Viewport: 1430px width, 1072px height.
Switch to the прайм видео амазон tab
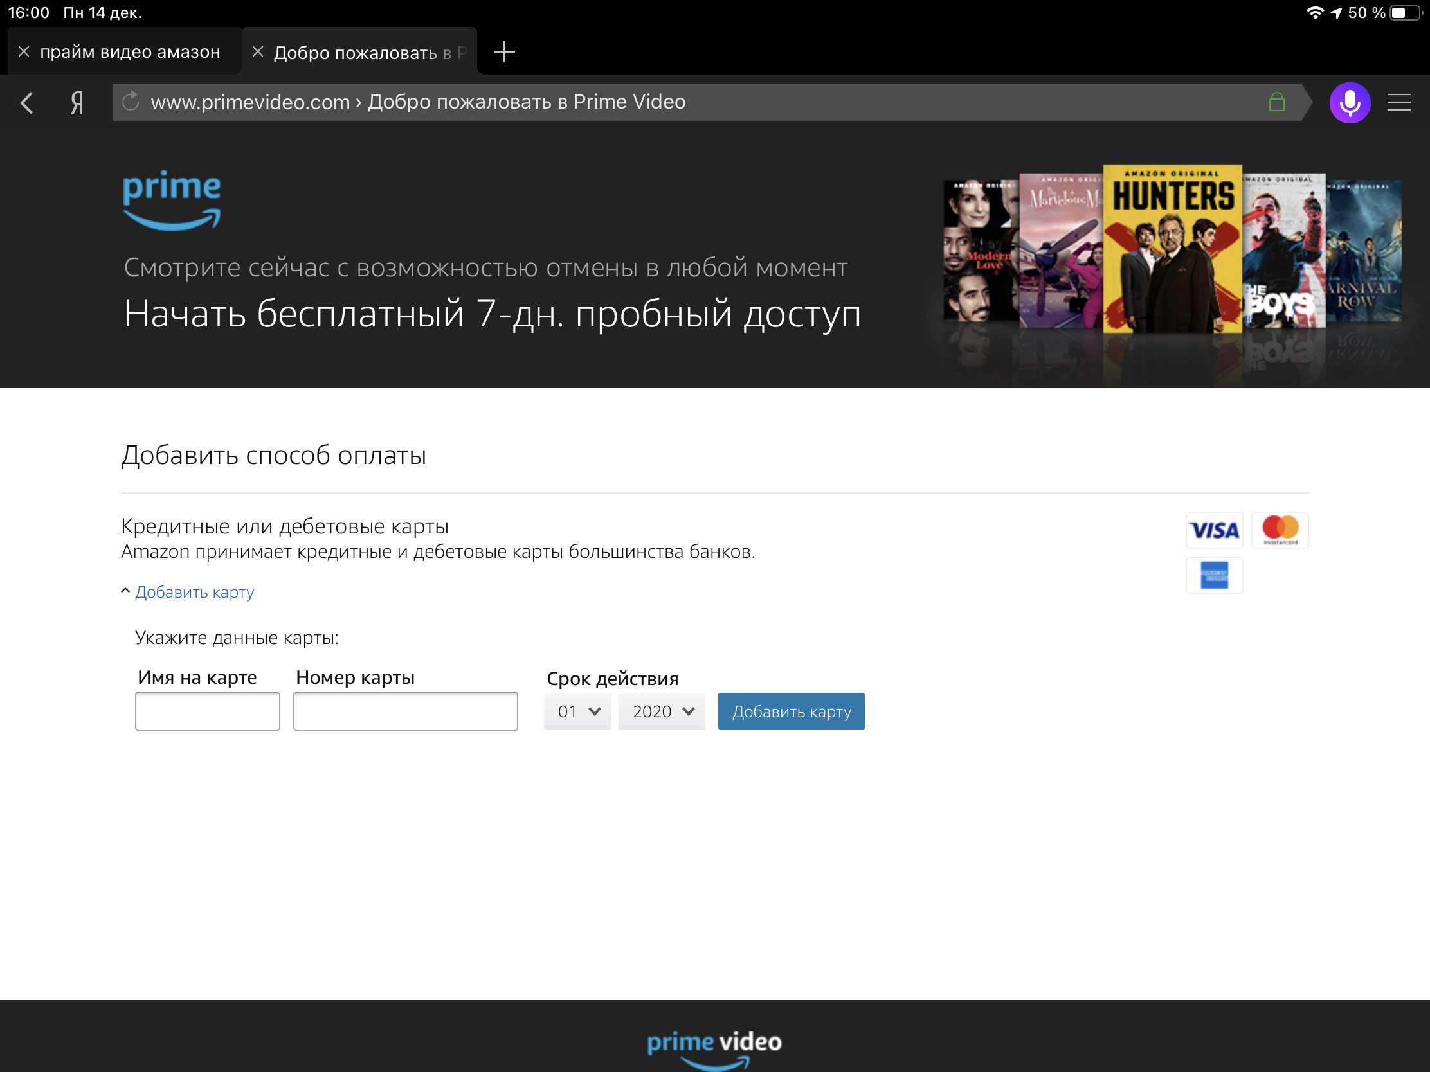[129, 51]
